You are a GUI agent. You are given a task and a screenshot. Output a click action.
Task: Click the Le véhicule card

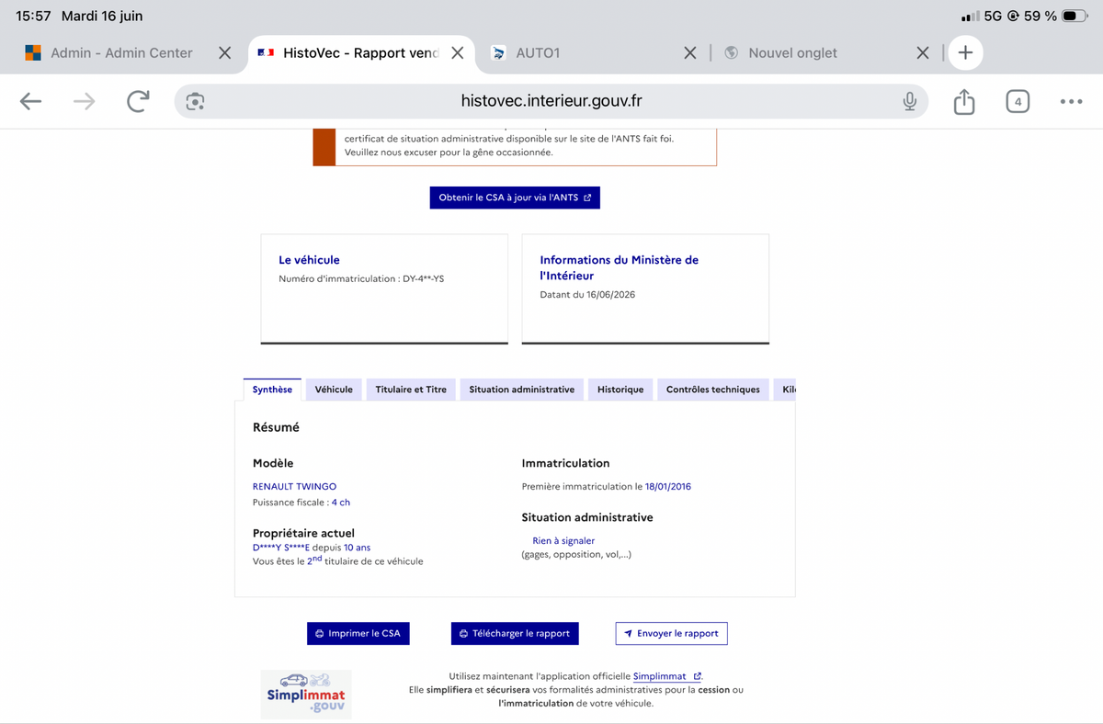coord(384,288)
